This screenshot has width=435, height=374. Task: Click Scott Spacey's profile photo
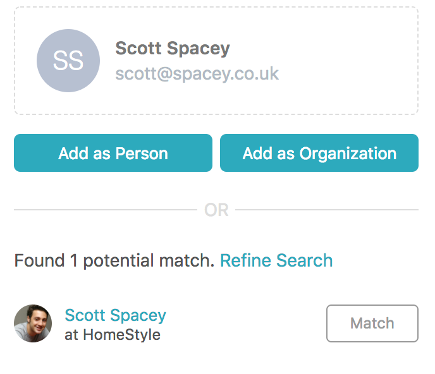[33, 323]
